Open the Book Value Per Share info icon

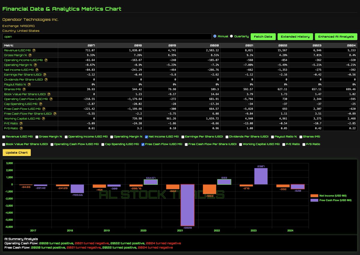coord(49,94)
